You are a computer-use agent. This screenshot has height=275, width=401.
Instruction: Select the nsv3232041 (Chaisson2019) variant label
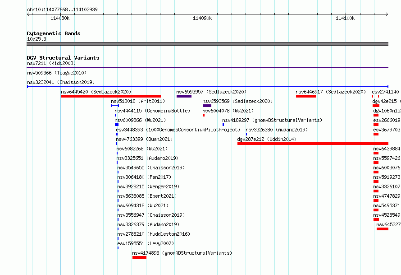click(x=61, y=82)
